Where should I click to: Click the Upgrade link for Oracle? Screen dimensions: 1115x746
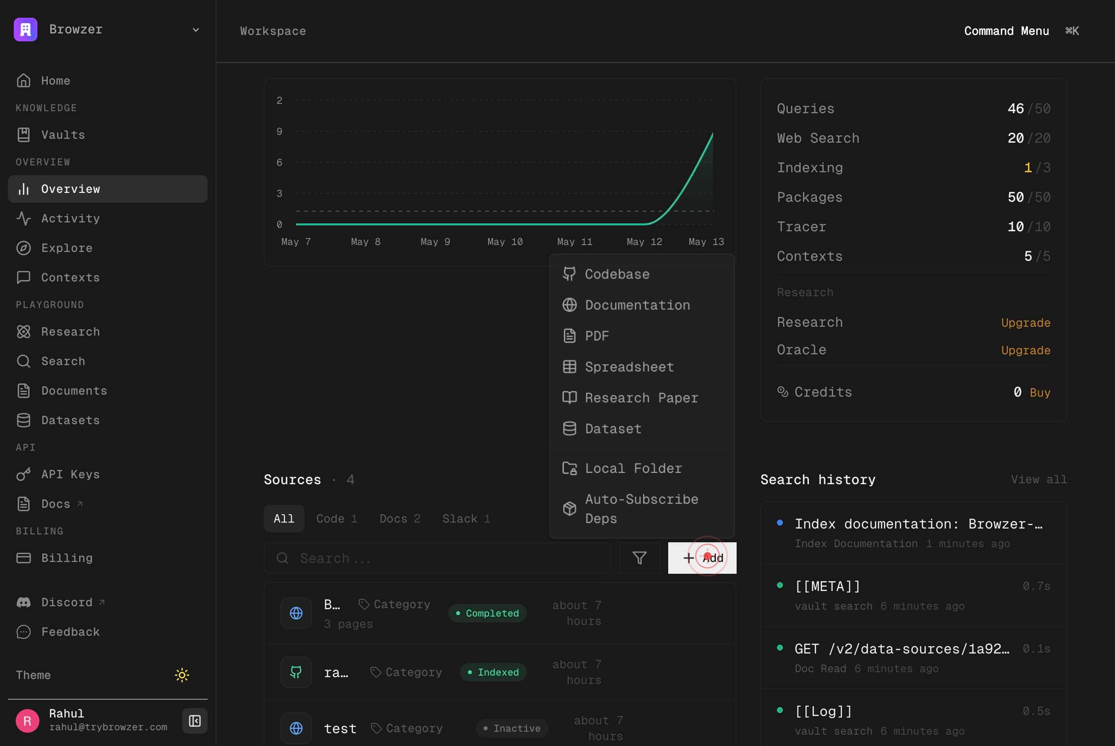[1025, 350]
